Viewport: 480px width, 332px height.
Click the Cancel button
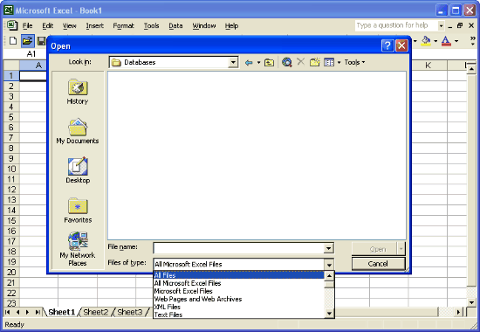pos(379,264)
